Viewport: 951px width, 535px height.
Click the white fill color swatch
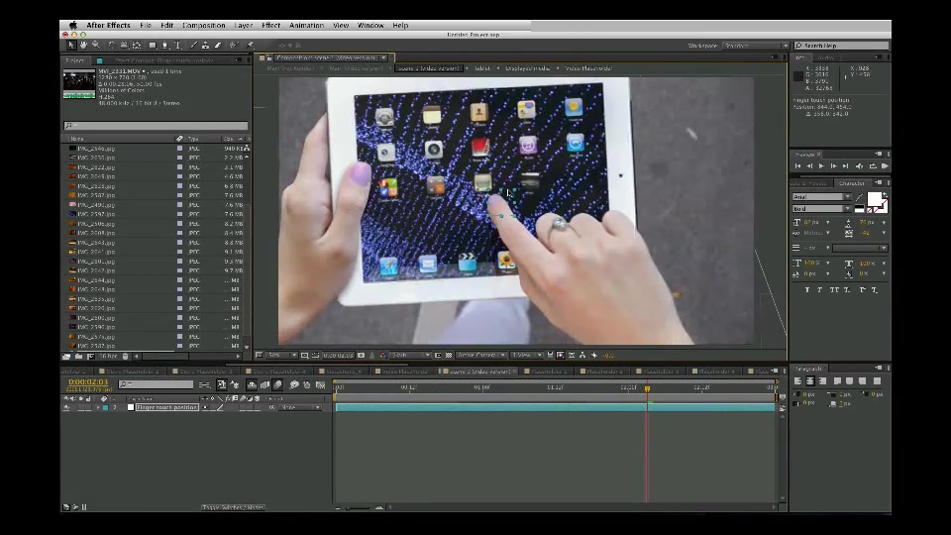point(874,199)
